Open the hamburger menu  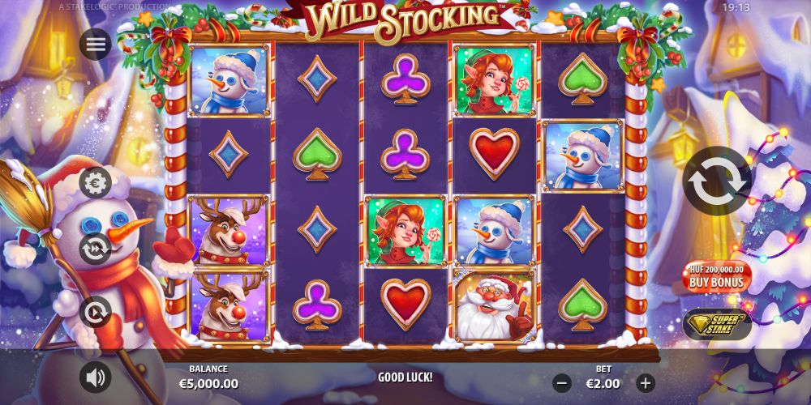[x=96, y=44]
